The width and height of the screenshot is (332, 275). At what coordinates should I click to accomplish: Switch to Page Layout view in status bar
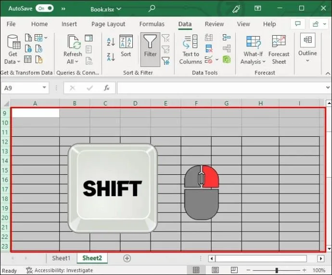pos(216,270)
